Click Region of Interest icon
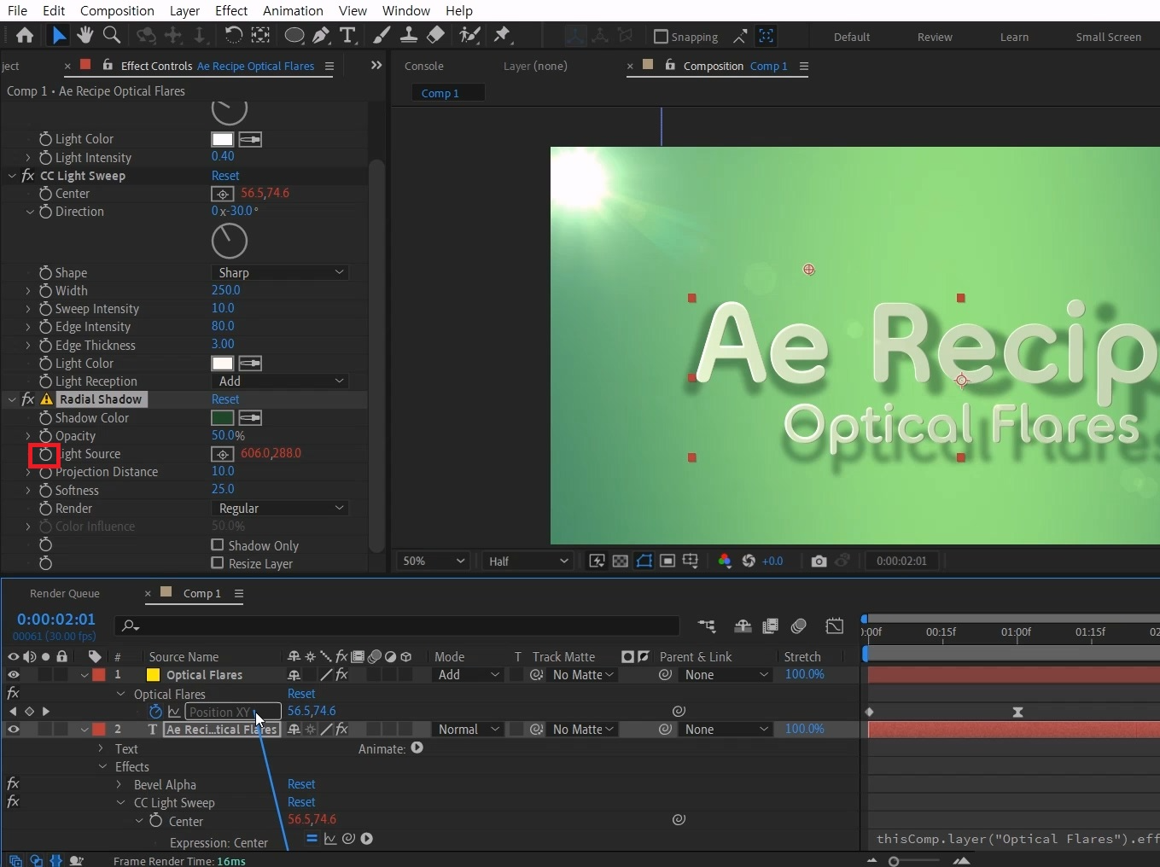Image resolution: width=1160 pixels, height=867 pixels. (x=667, y=561)
